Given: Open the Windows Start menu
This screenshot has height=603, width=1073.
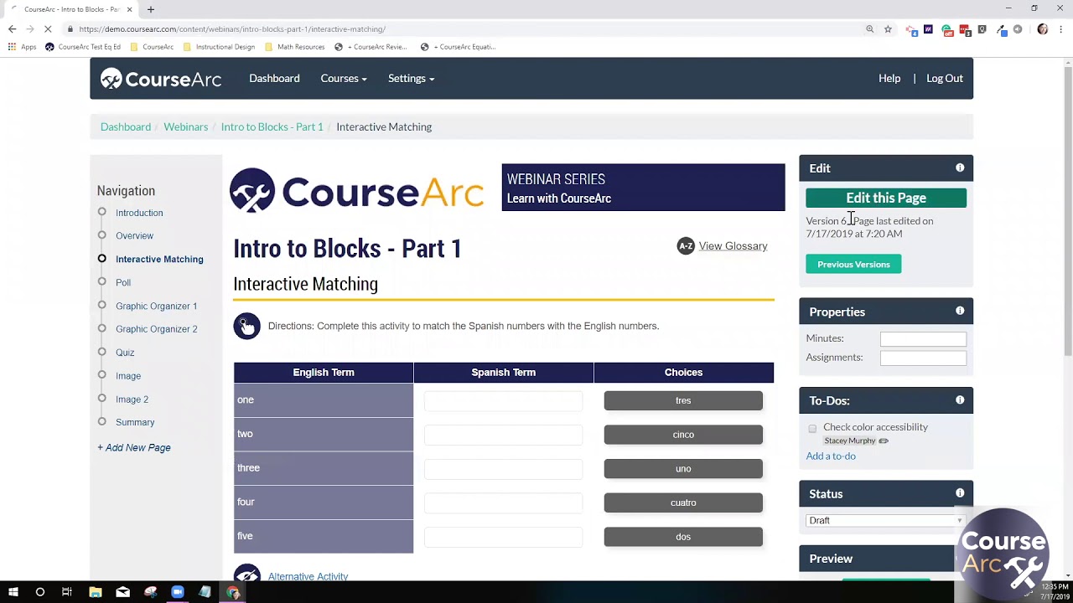Looking at the screenshot, I should click(13, 592).
